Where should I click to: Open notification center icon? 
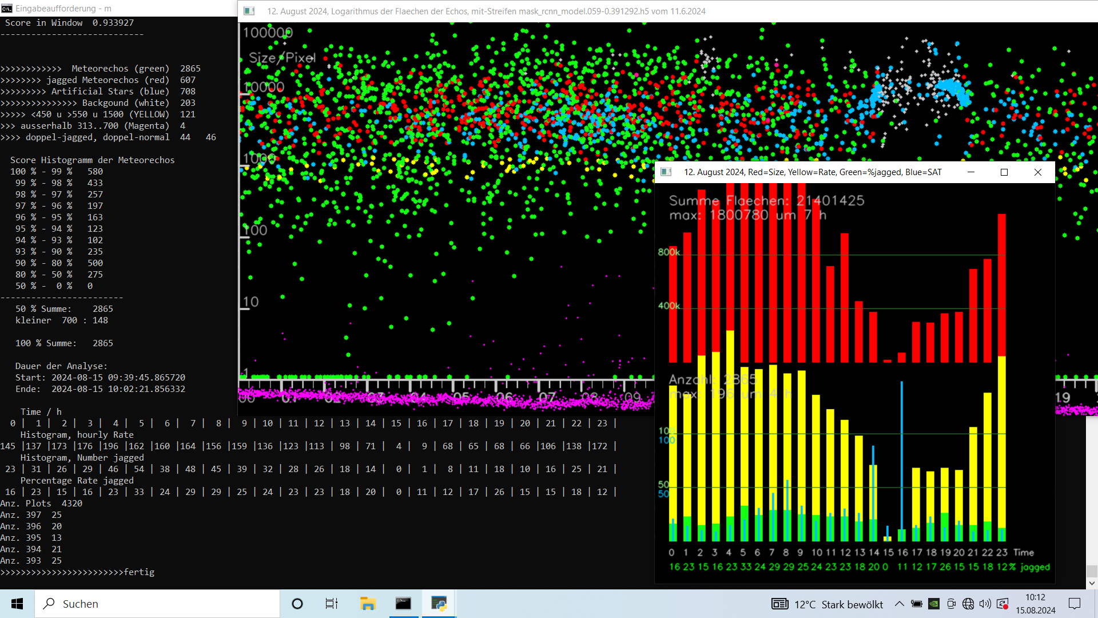[1075, 604]
